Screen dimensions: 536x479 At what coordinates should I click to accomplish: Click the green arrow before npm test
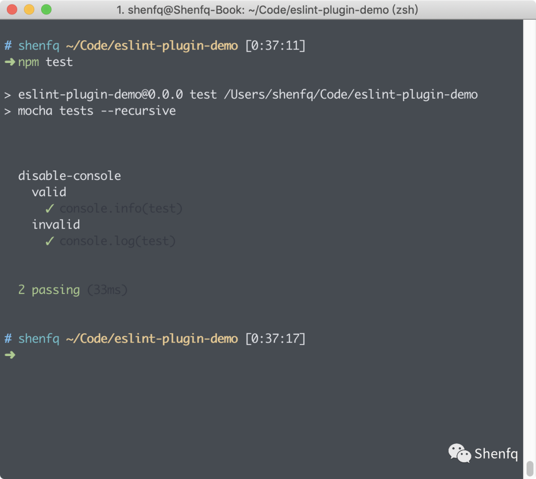tap(9, 62)
